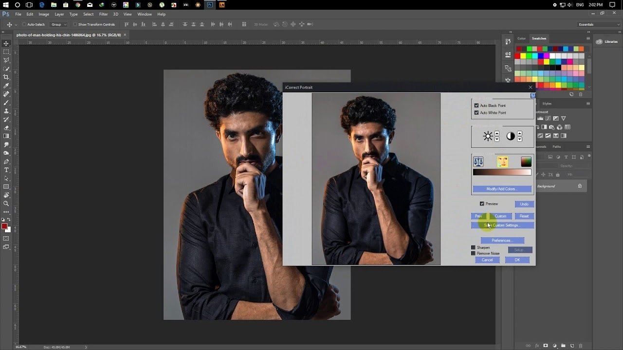Select the Eyedropper tool
The width and height of the screenshot is (623, 350).
[x=6, y=86]
